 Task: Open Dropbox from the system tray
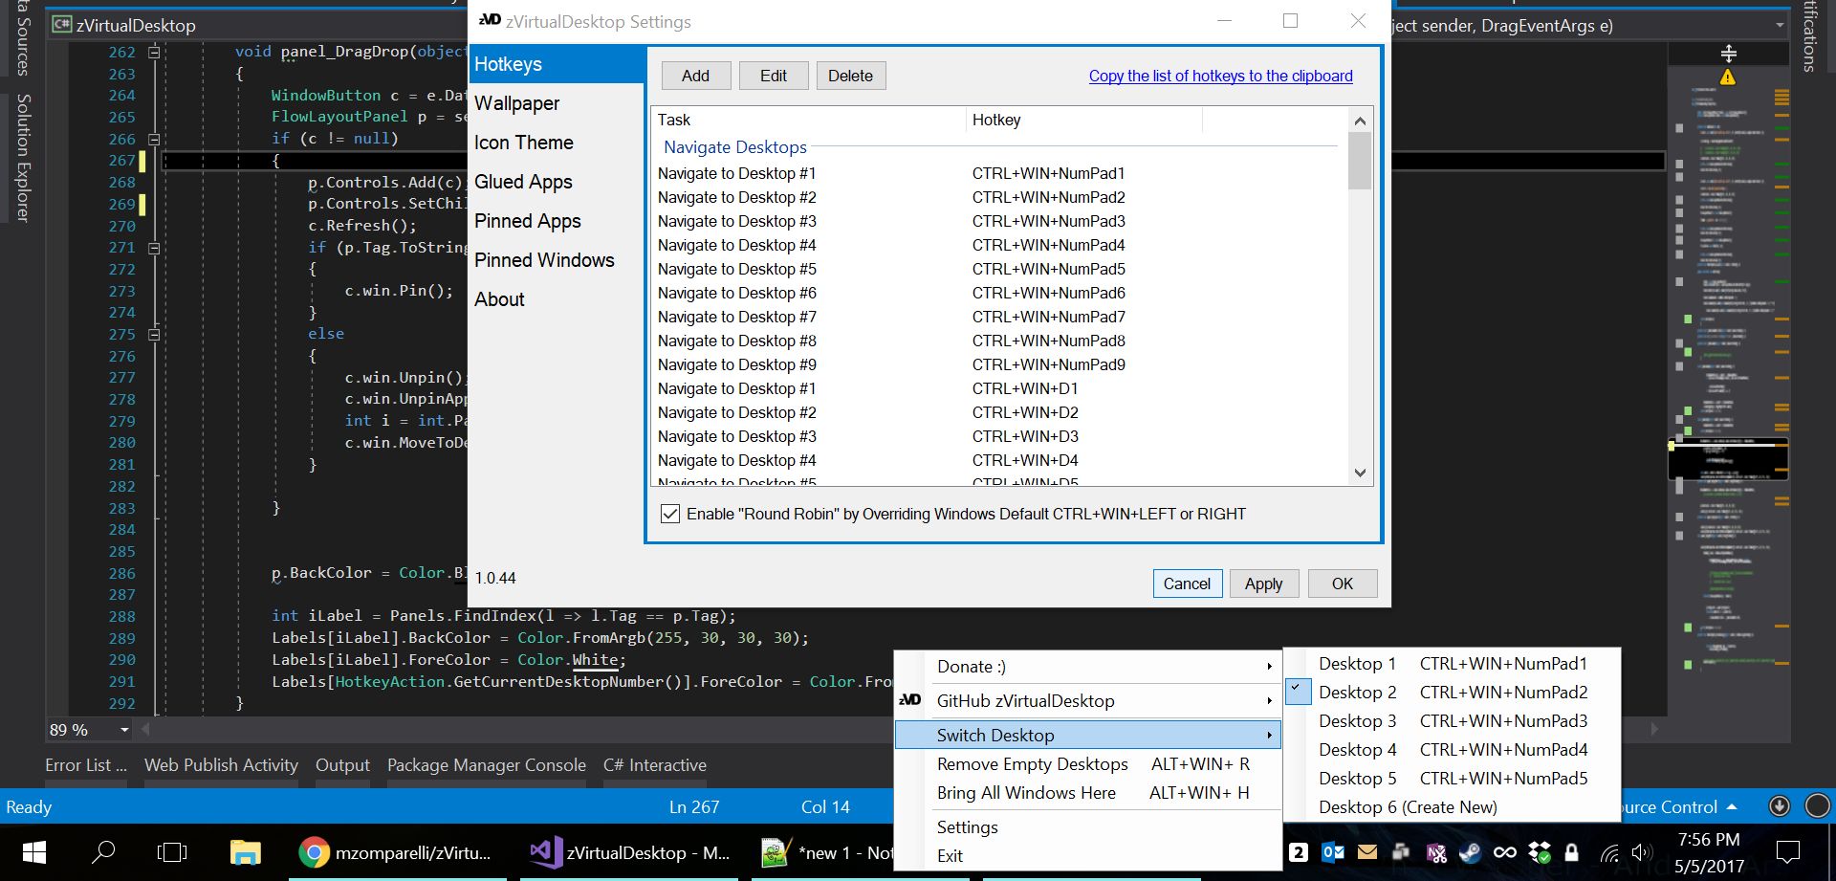coord(1541,852)
